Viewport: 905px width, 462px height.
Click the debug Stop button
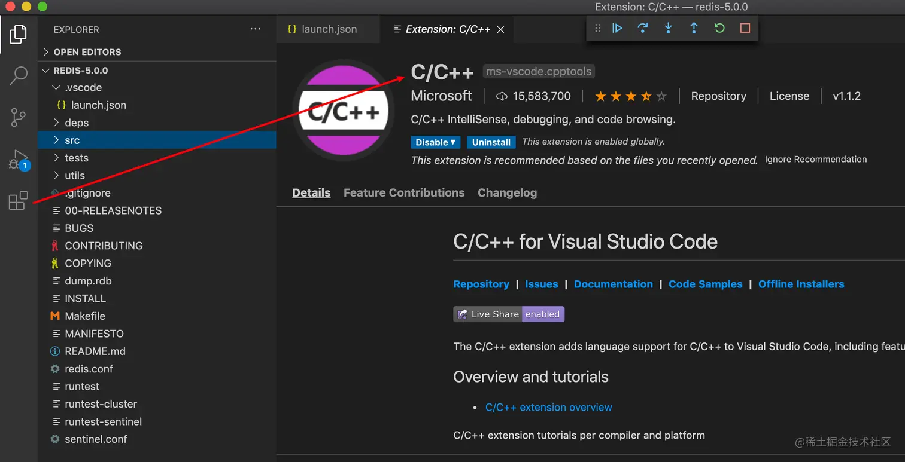coord(745,28)
